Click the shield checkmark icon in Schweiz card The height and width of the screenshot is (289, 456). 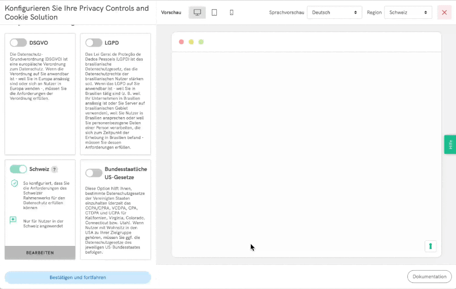(x=14, y=184)
